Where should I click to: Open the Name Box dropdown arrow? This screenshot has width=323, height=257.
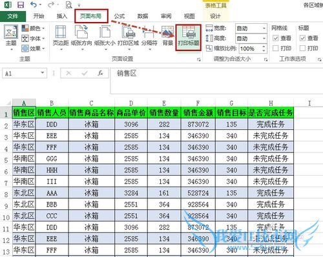click(x=43, y=73)
